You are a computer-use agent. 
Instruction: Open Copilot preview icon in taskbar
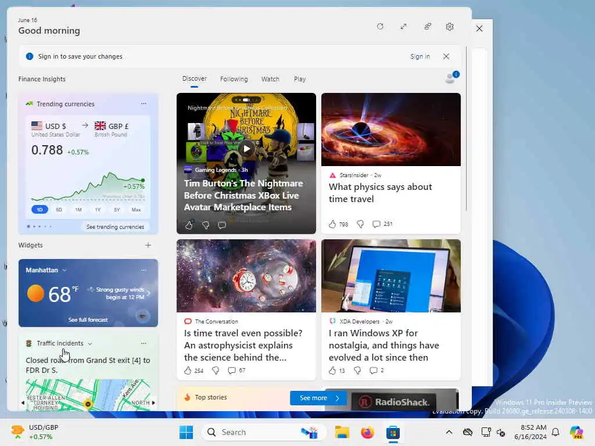click(x=576, y=432)
